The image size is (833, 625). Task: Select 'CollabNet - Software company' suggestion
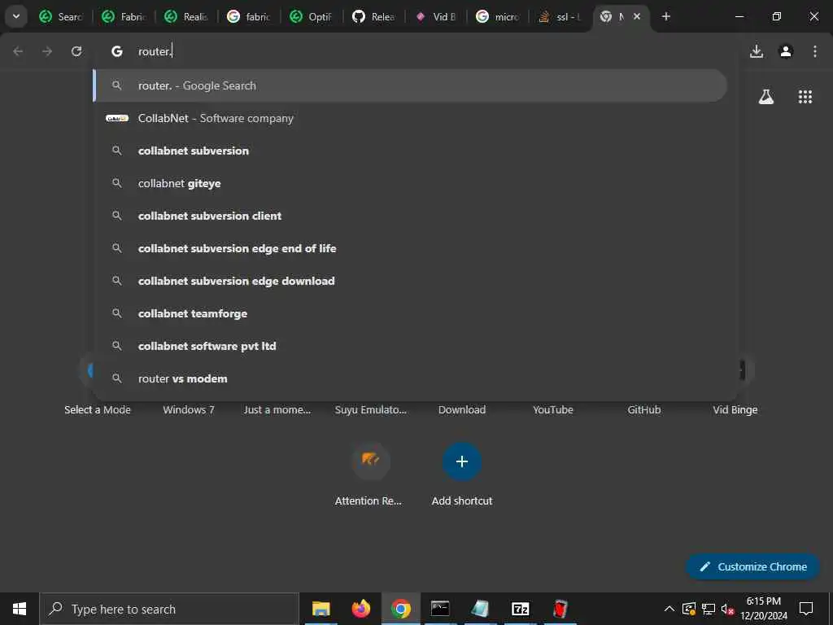coord(410,118)
